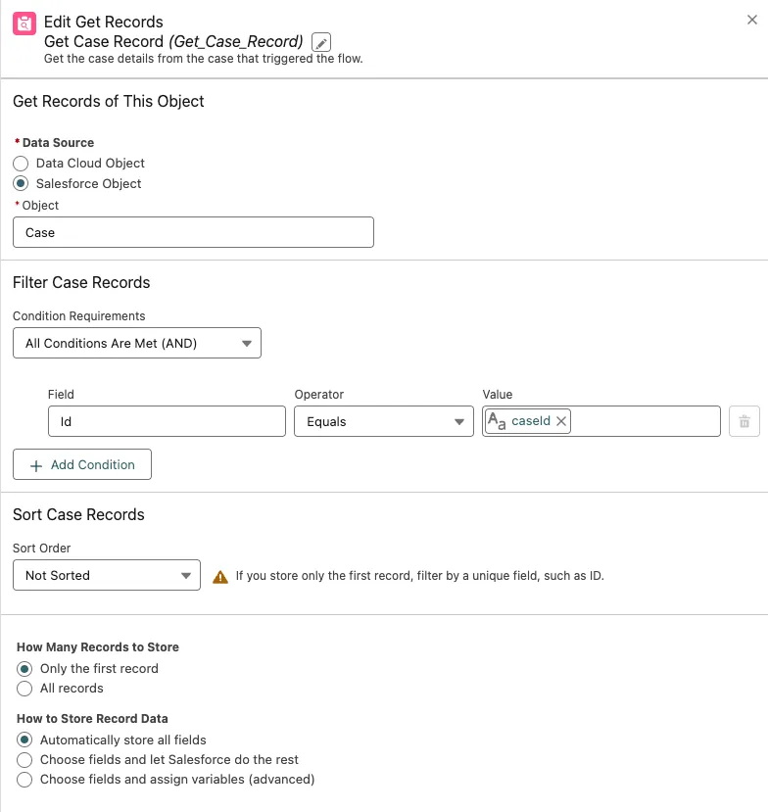This screenshot has height=812, width=768.
Task: Remove the caseId pill from Value
Action: (561, 421)
